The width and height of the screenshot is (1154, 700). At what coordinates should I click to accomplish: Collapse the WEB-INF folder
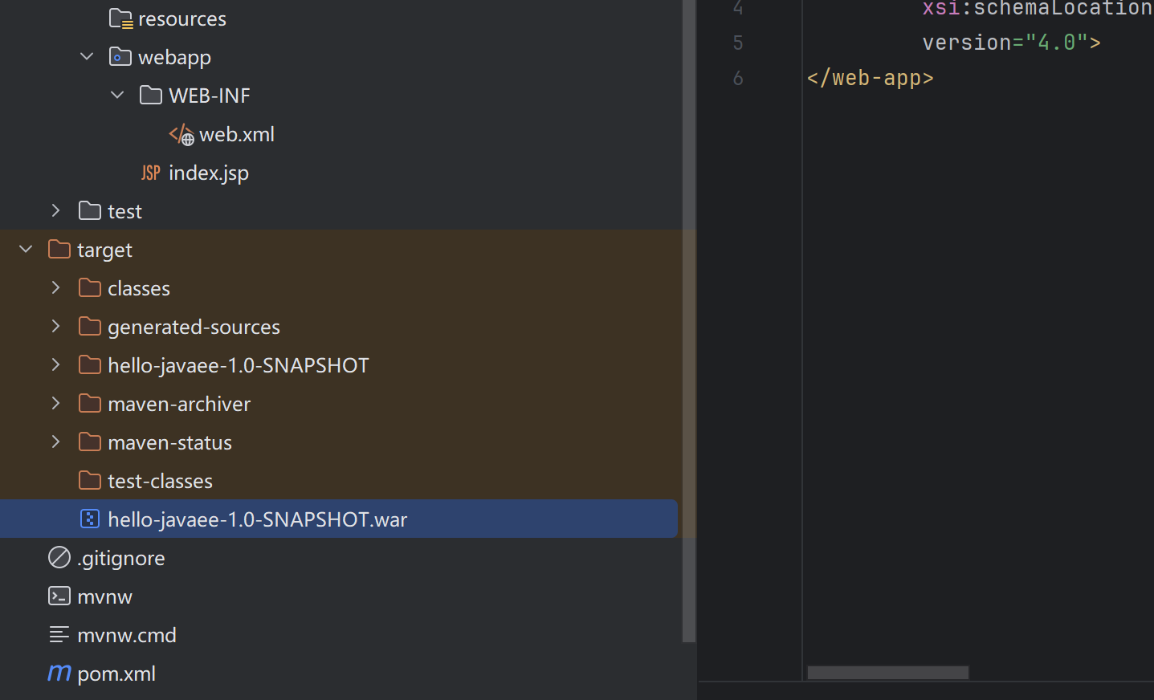(x=117, y=96)
